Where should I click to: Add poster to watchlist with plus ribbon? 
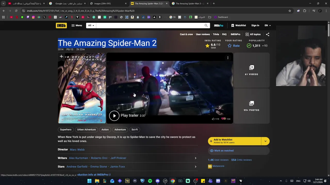[61, 57]
